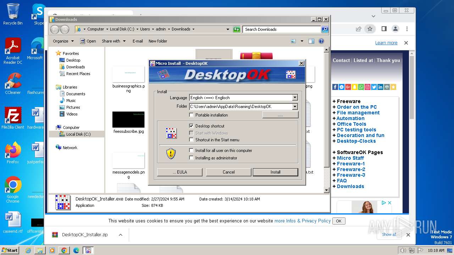This screenshot has width=454, height=255.
Task: Select Music library
Action: (71, 101)
